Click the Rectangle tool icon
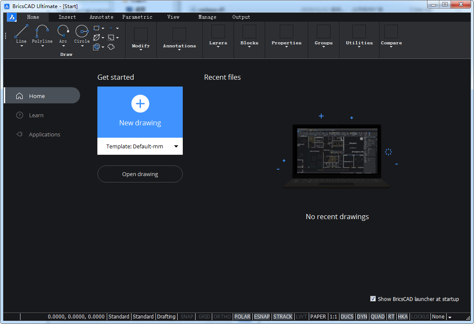The image size is (474, 324). tap(97, 28)
